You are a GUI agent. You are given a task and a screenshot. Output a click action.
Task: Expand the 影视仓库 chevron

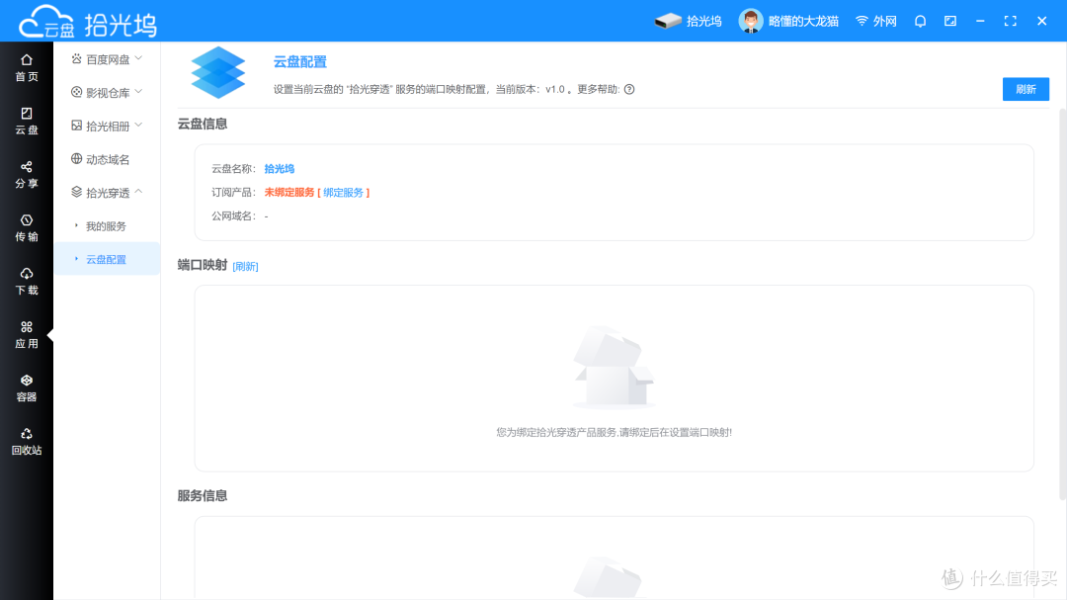tap(139, 91)
